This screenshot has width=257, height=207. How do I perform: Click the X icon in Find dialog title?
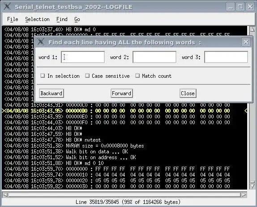[x=41, y=42]
